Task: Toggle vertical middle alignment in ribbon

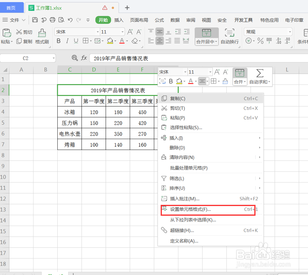Action: click(159, 32)
